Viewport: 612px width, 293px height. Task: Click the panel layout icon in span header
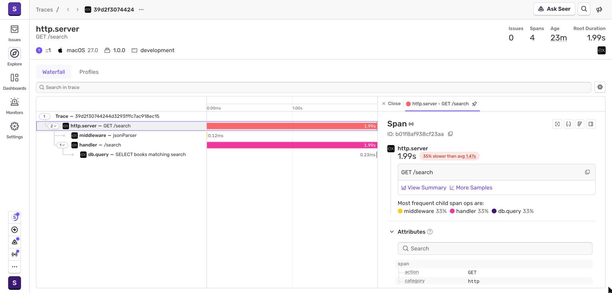coord(591,124)
